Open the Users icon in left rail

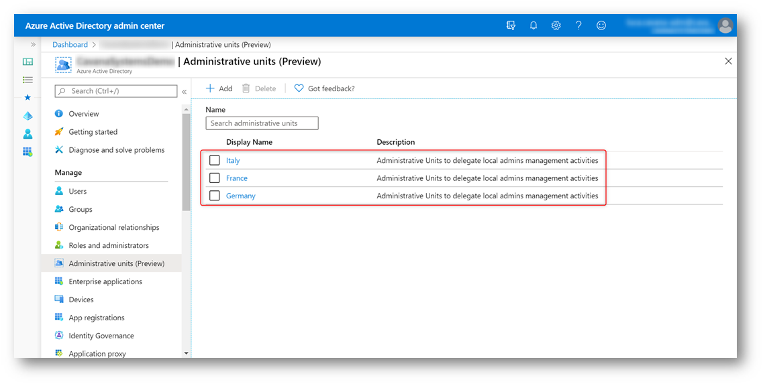28,133
